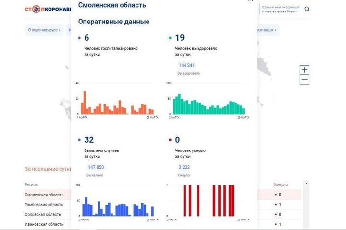Viewport: 346px width, 230px height.
Task: Sort table by the Умерло column arrow
Action: [306, 184]
